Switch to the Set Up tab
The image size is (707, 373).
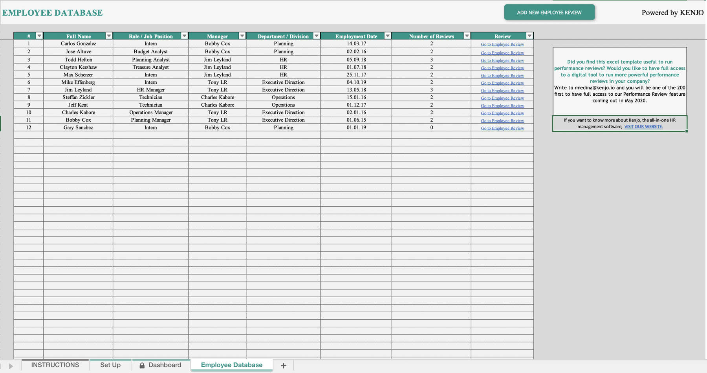click(x=110, y=365)
